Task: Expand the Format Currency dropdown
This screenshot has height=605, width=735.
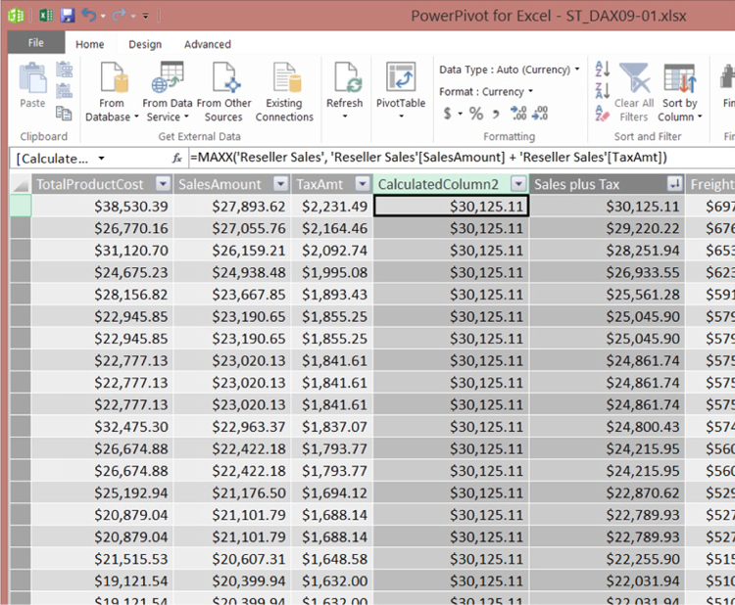Action: pos(485,92)
